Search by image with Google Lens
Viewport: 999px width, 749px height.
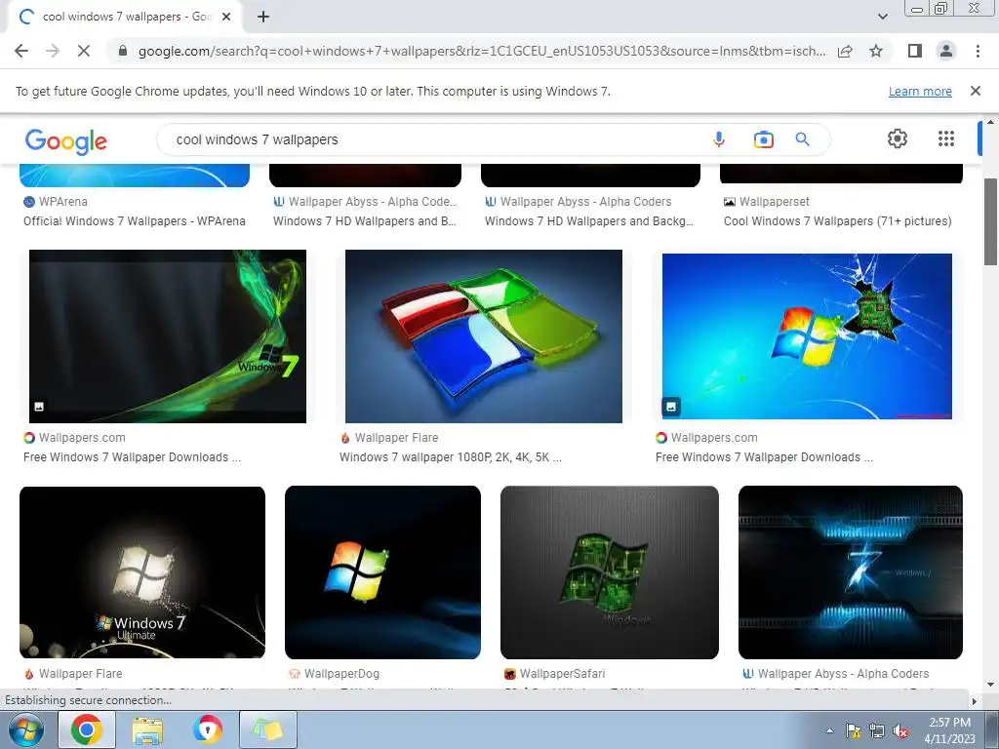pos(763,139)
